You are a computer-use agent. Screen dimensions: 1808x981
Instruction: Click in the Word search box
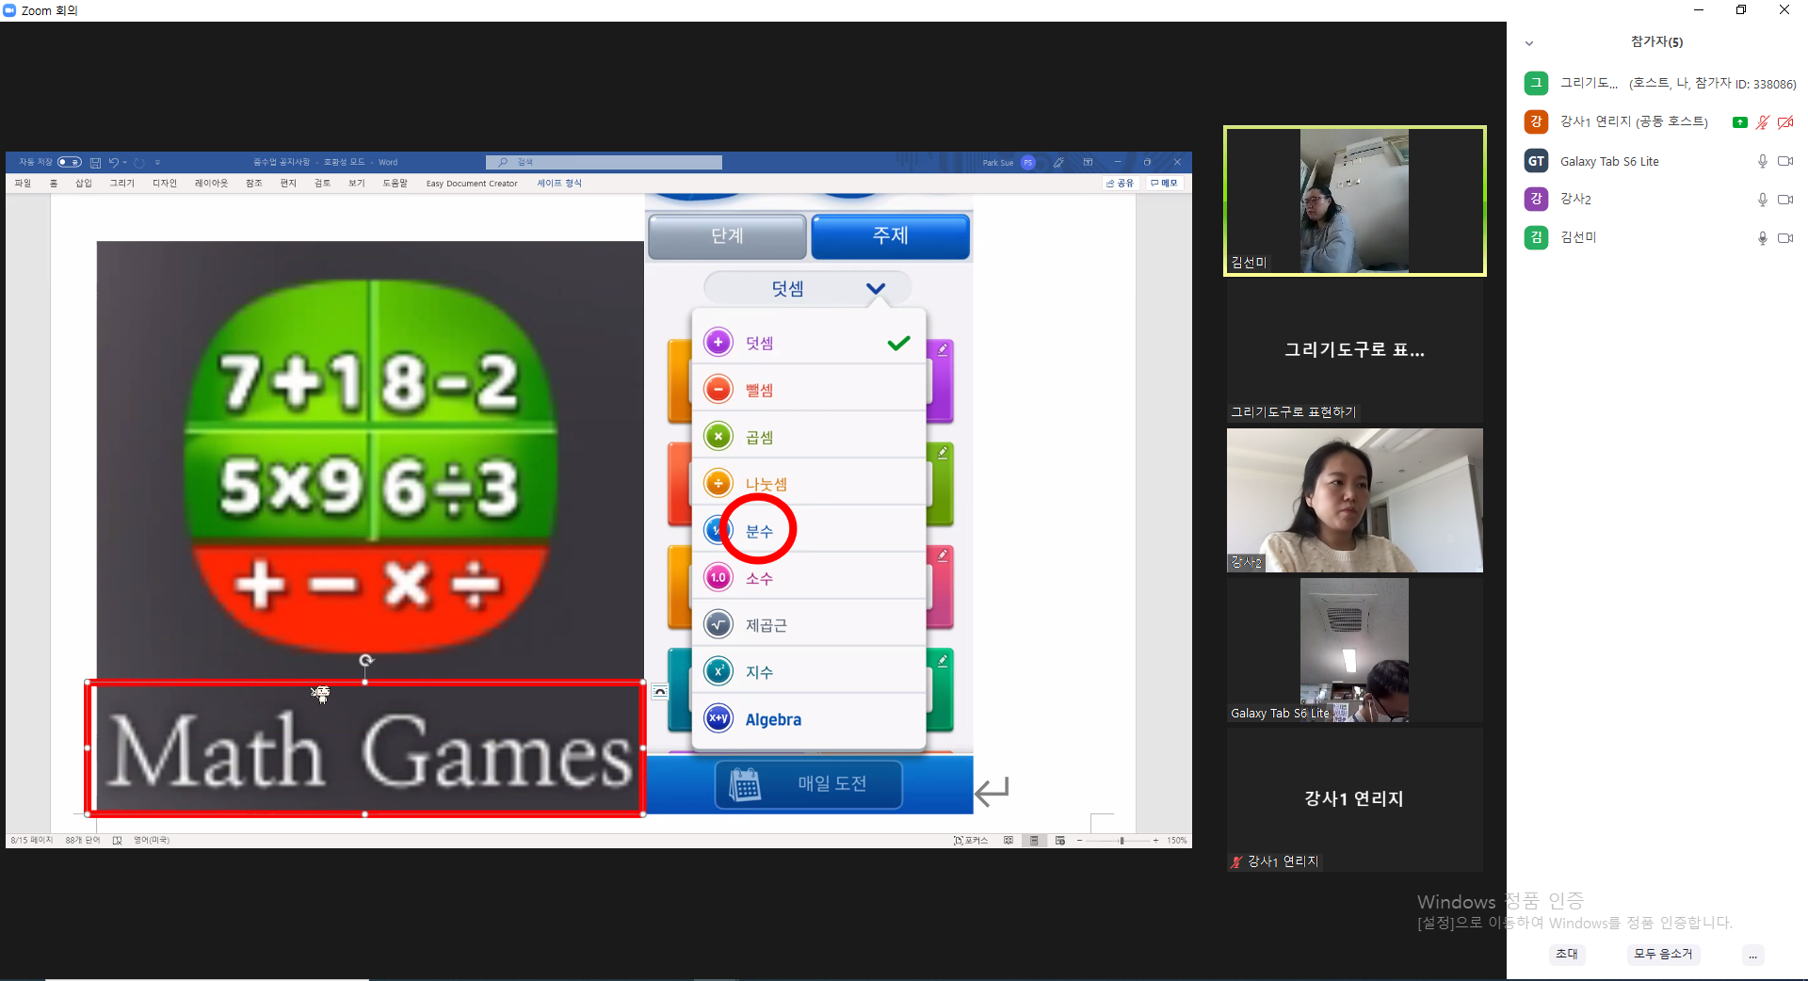(605, 162)
